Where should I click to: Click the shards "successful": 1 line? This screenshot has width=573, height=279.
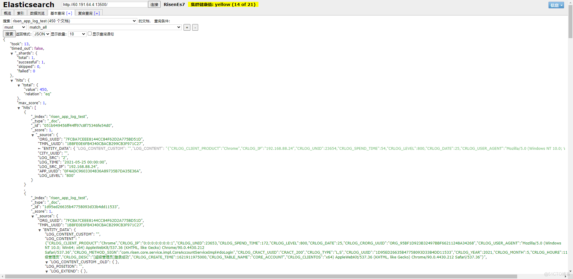pos(31,62)
